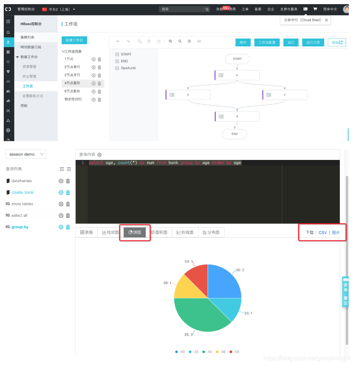Switch to the 面积图 view tab
This screenshot has width=354, height=365.
159,232
